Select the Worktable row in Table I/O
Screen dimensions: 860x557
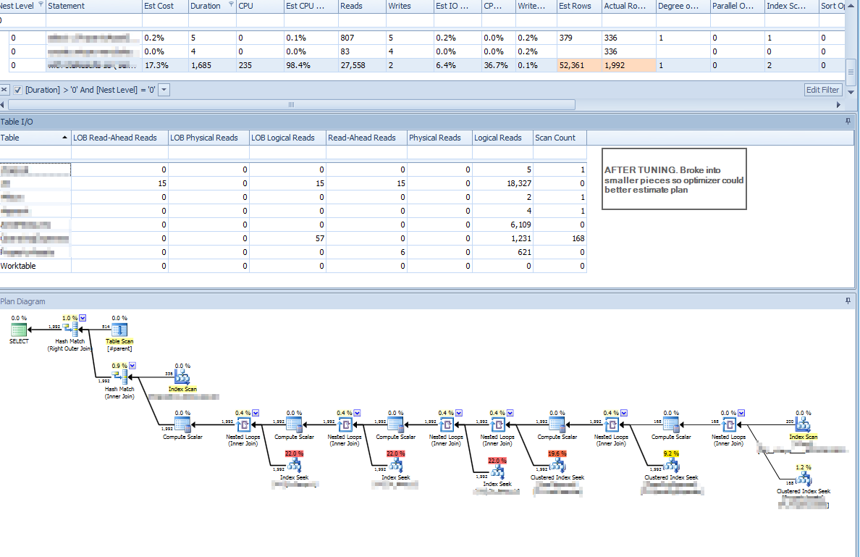293,266
